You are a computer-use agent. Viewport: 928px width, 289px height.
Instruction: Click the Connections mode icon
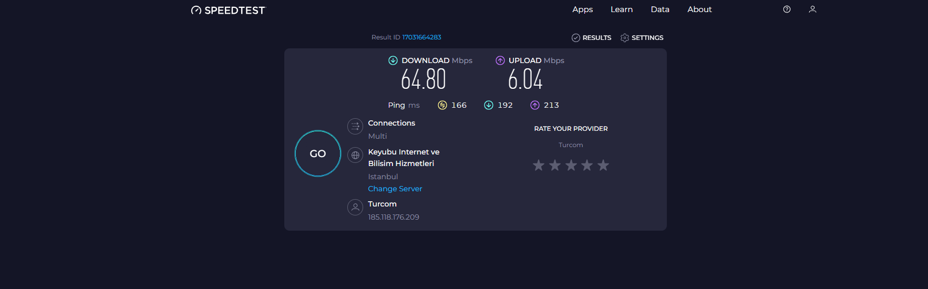coord(355,126)
